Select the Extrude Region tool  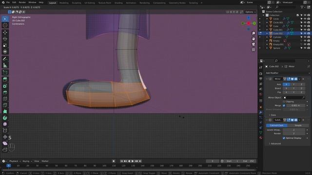point(5,79)
